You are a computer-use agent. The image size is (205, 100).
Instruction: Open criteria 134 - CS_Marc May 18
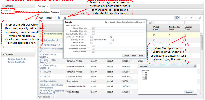pyautogui.click(x=49, y=40)
